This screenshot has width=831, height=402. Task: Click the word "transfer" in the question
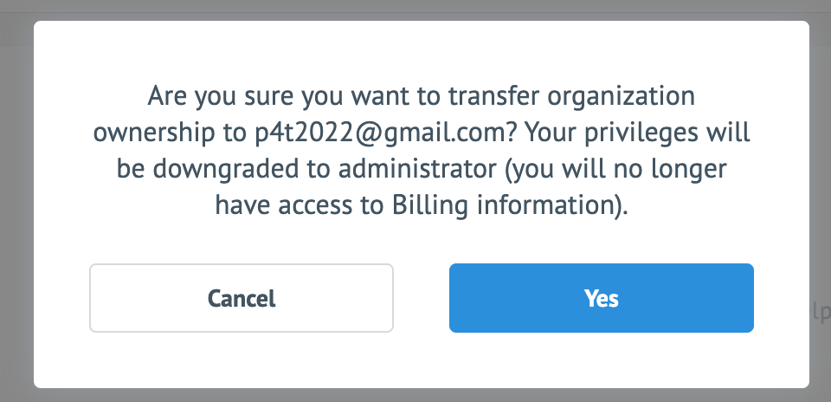point(494,96)
